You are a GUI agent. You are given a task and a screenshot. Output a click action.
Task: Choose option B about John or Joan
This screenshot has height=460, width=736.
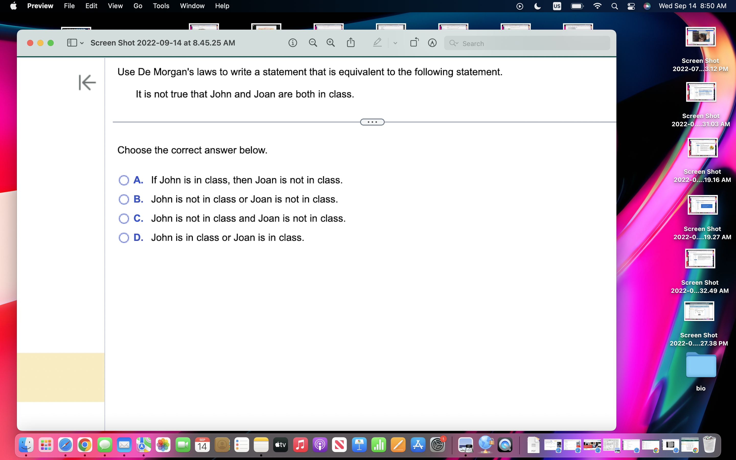tap(124, 199)
